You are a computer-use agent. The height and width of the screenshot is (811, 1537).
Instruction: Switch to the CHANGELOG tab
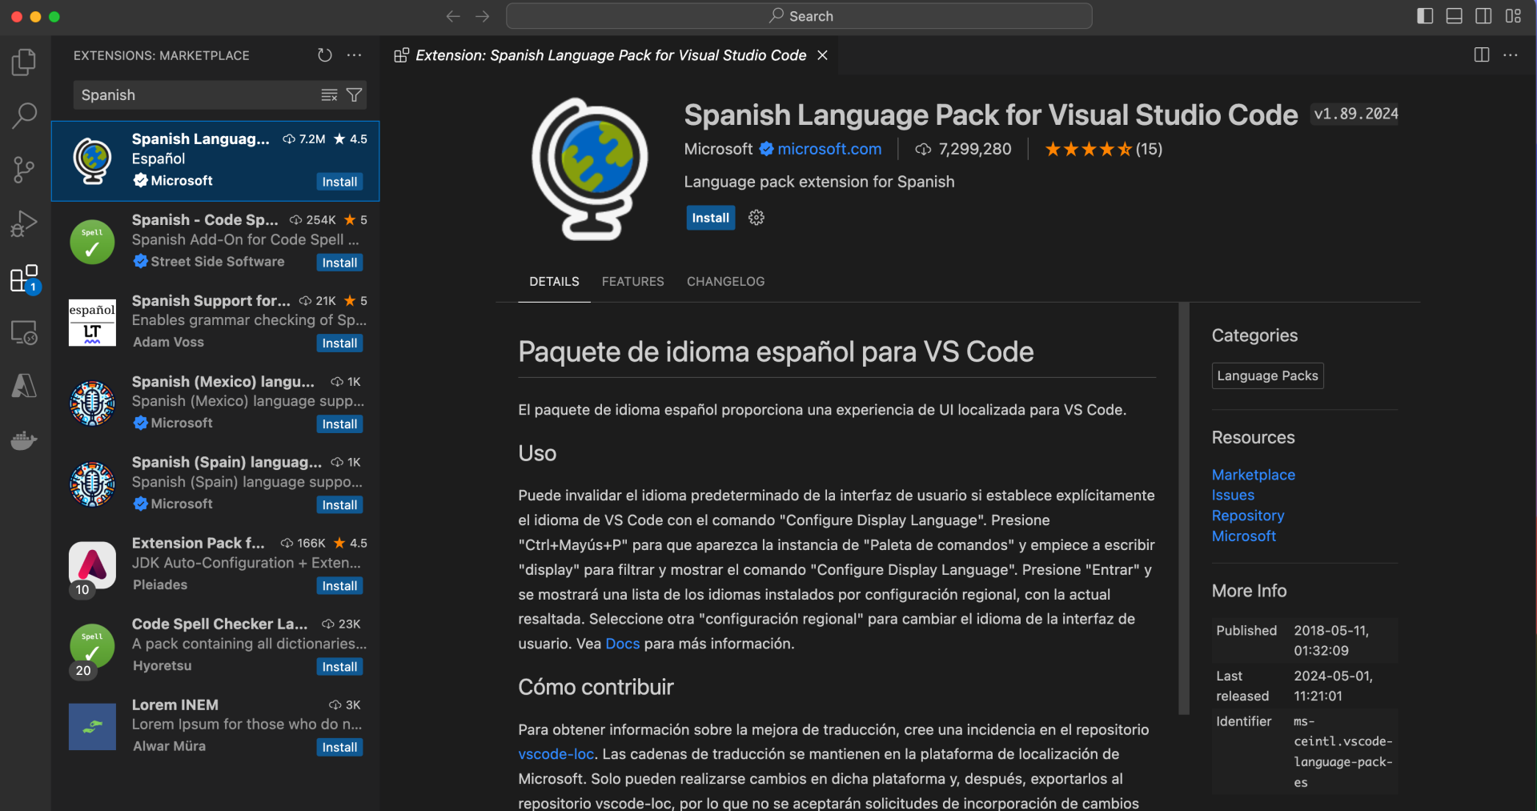click(x=726, y=282)
